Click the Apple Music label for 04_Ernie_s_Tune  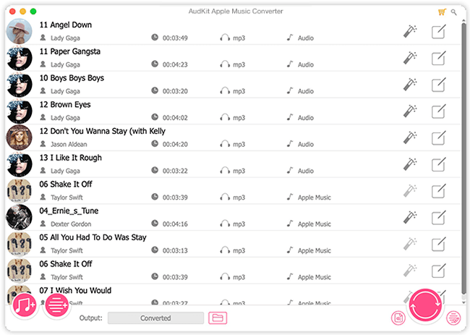[x=314, y=224]
